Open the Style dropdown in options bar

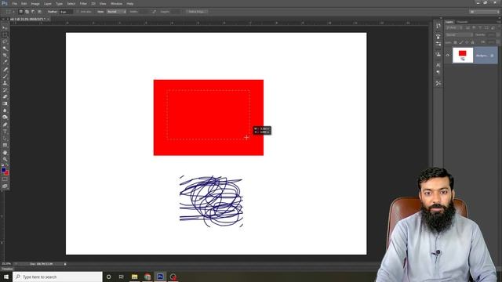pyautogui.click(x=116, y=12)
